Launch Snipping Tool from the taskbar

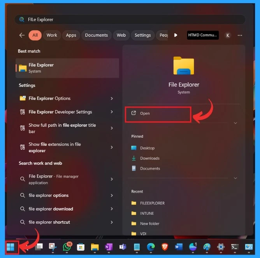coord(53,247)
